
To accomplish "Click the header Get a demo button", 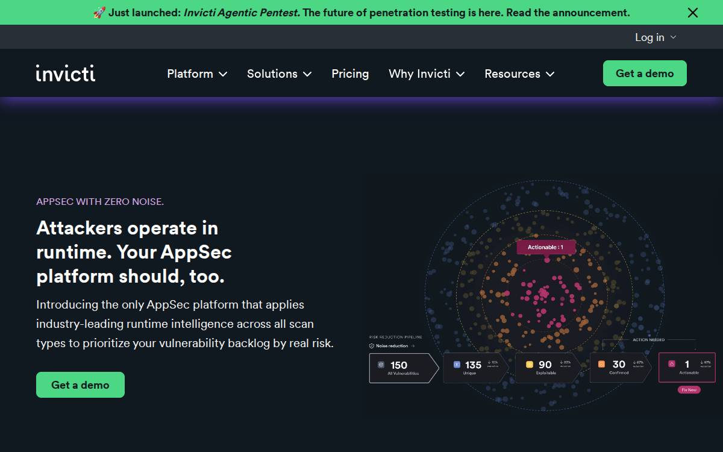I will (645, 73).
